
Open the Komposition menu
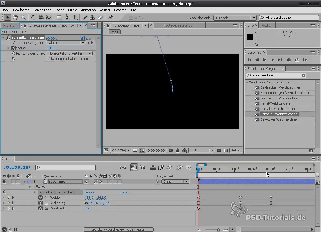coord(42,10)
